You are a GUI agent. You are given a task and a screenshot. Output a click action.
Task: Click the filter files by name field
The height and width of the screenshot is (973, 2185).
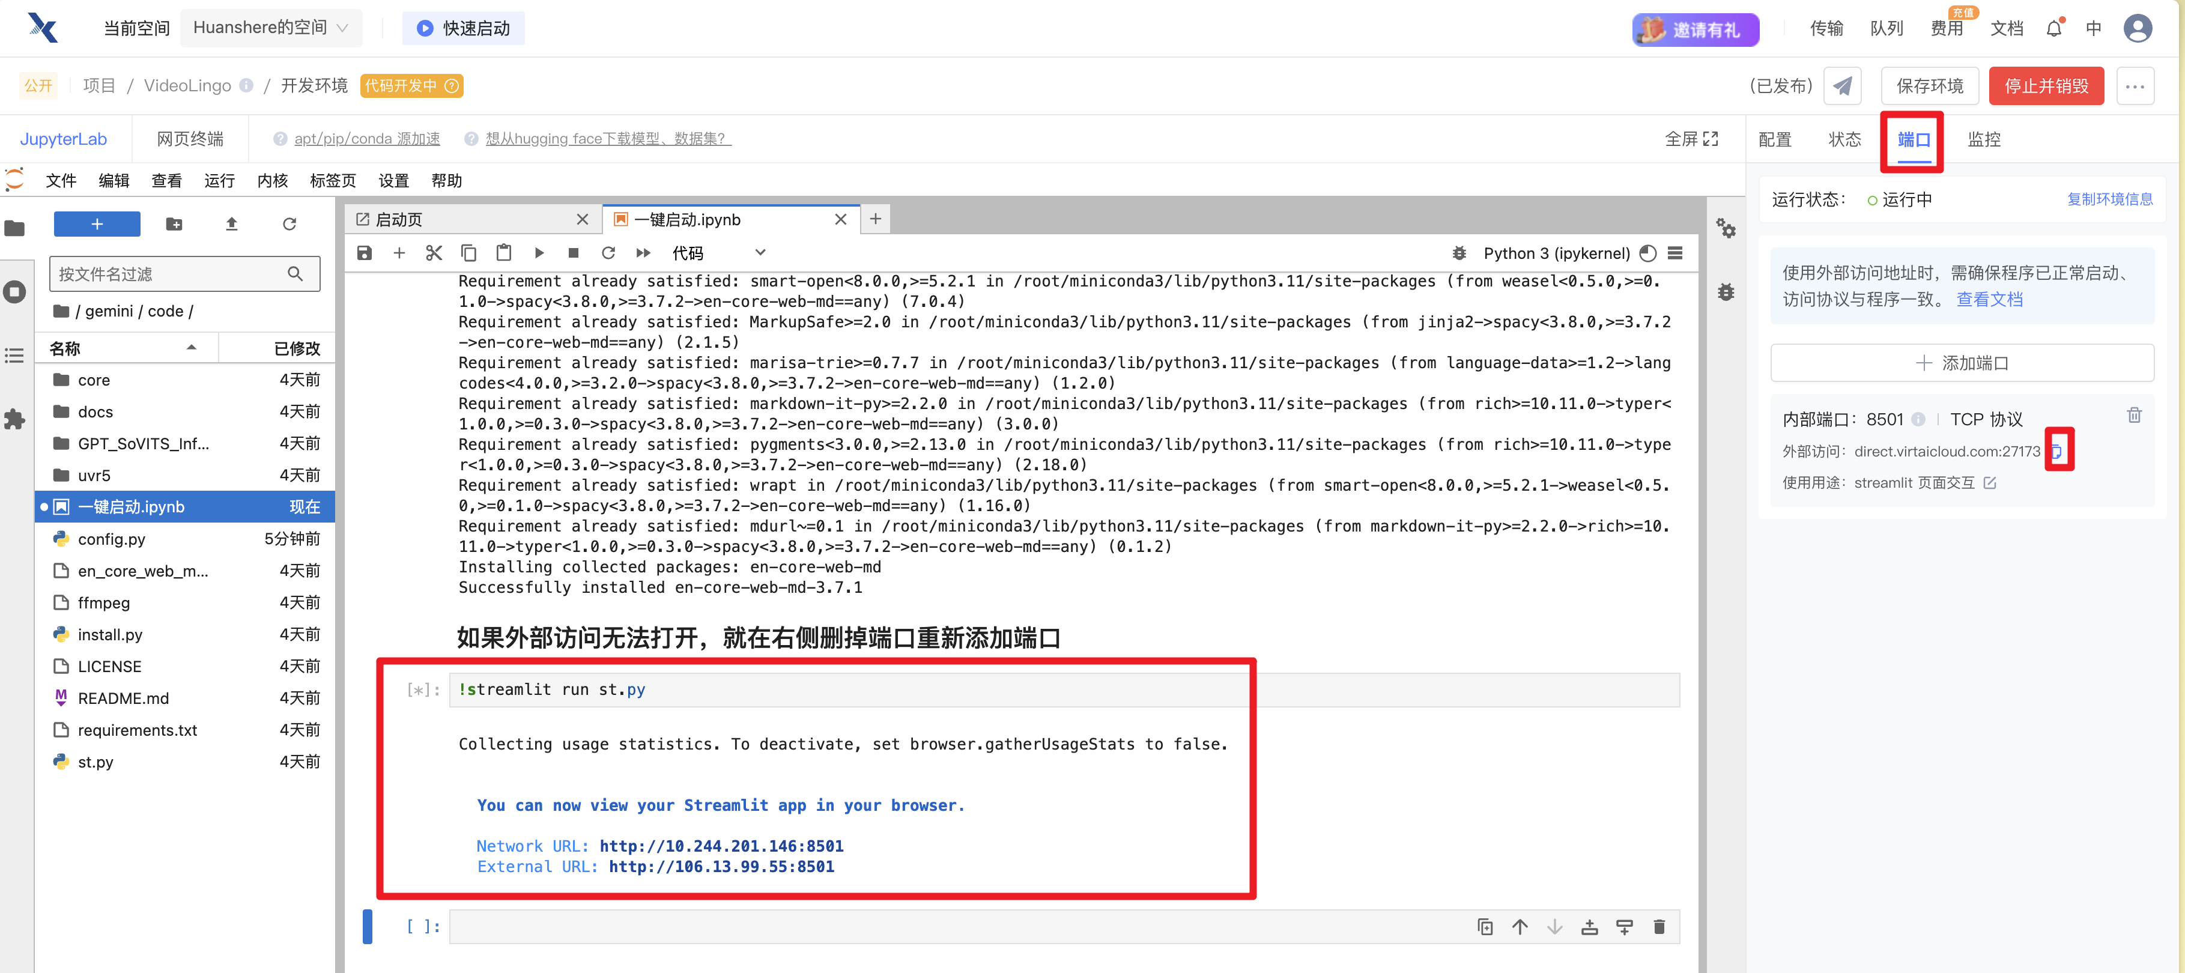[x=184, y=274]
